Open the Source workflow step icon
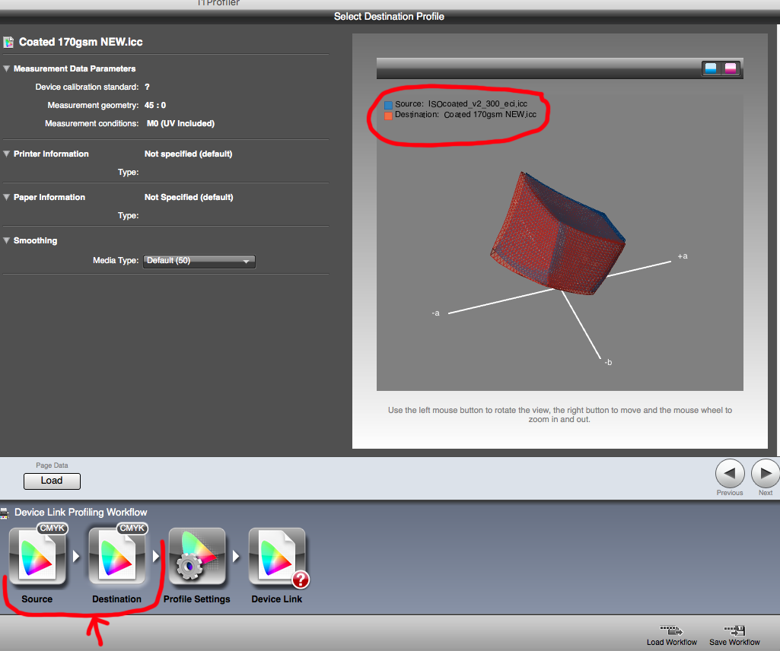 [x=37, y=556]
